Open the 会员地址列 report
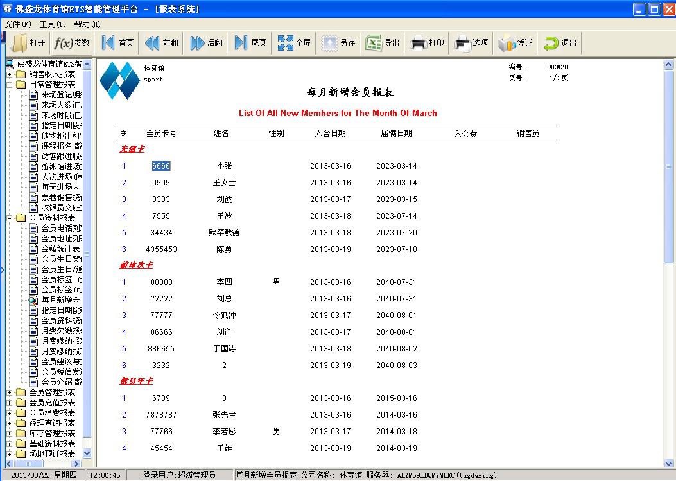This screenshot has height=481, width=676. click(61, 238)
